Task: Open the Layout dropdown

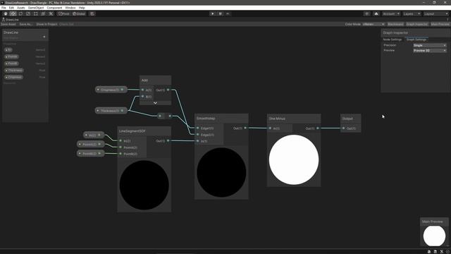Action: (435, 14)
